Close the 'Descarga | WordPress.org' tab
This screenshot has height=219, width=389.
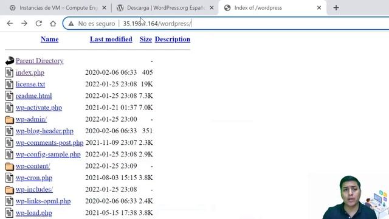coord(212,8)
